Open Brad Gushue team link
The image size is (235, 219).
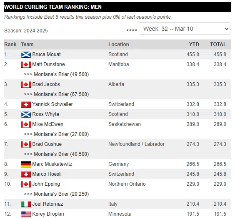click(47, 144)
